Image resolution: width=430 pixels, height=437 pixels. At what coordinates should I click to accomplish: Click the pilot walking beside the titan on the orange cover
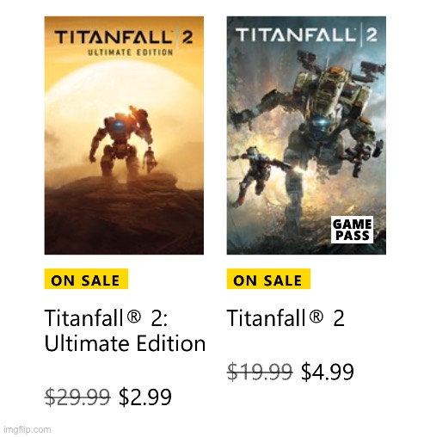coord(150,160)
